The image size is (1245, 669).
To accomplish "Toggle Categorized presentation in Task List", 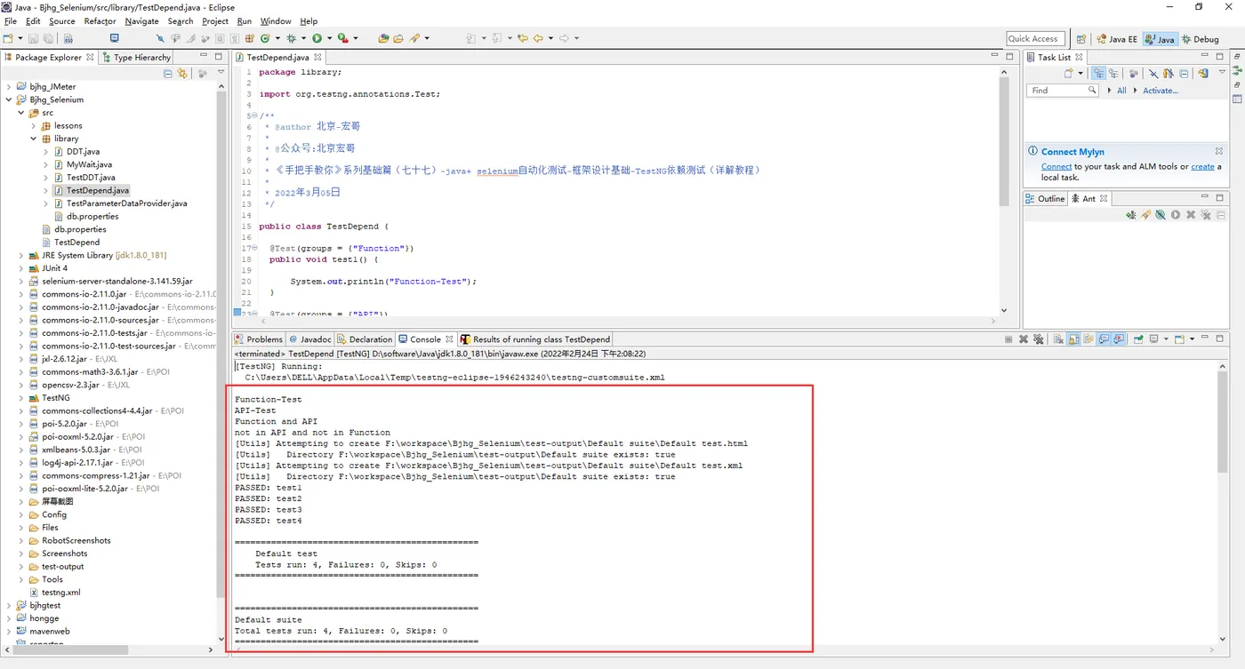I will 1099,74.
